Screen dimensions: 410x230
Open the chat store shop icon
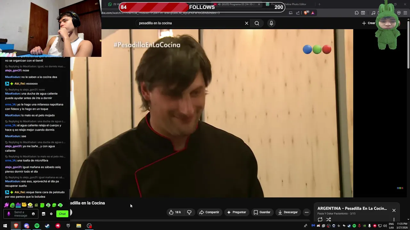pos(44,214)
